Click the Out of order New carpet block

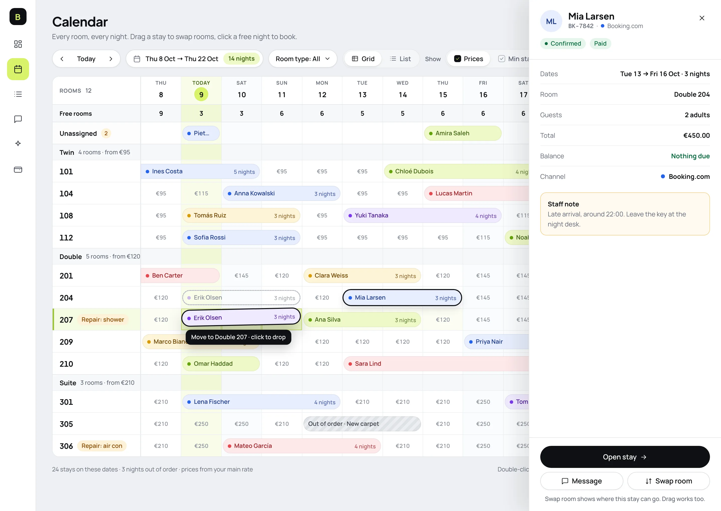tap(362, 424)
